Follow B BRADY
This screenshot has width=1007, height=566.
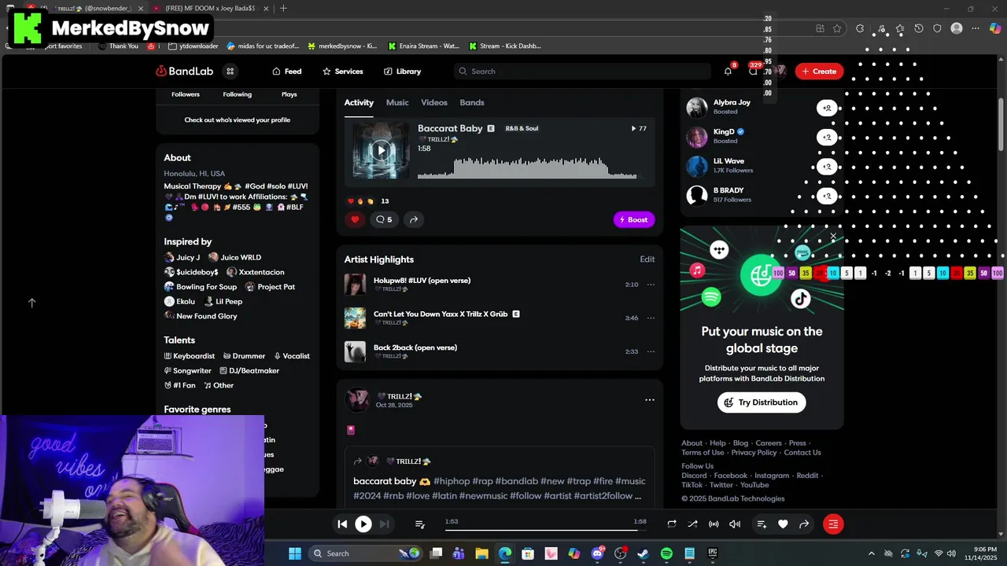[827, 195]
